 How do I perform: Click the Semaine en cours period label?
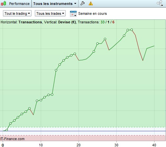(92, 13)
